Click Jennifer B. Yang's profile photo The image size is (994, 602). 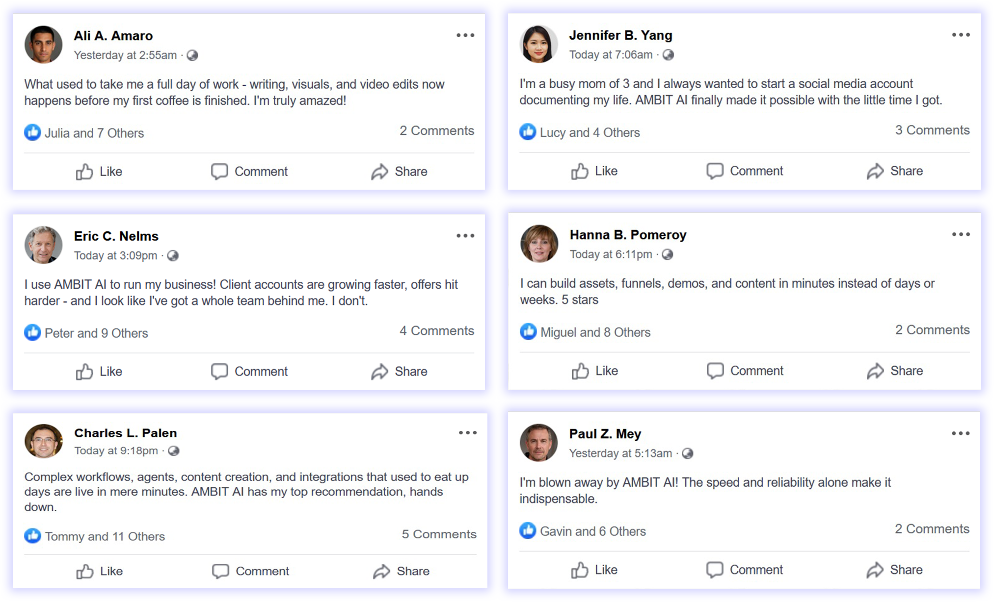coord(538,44)
